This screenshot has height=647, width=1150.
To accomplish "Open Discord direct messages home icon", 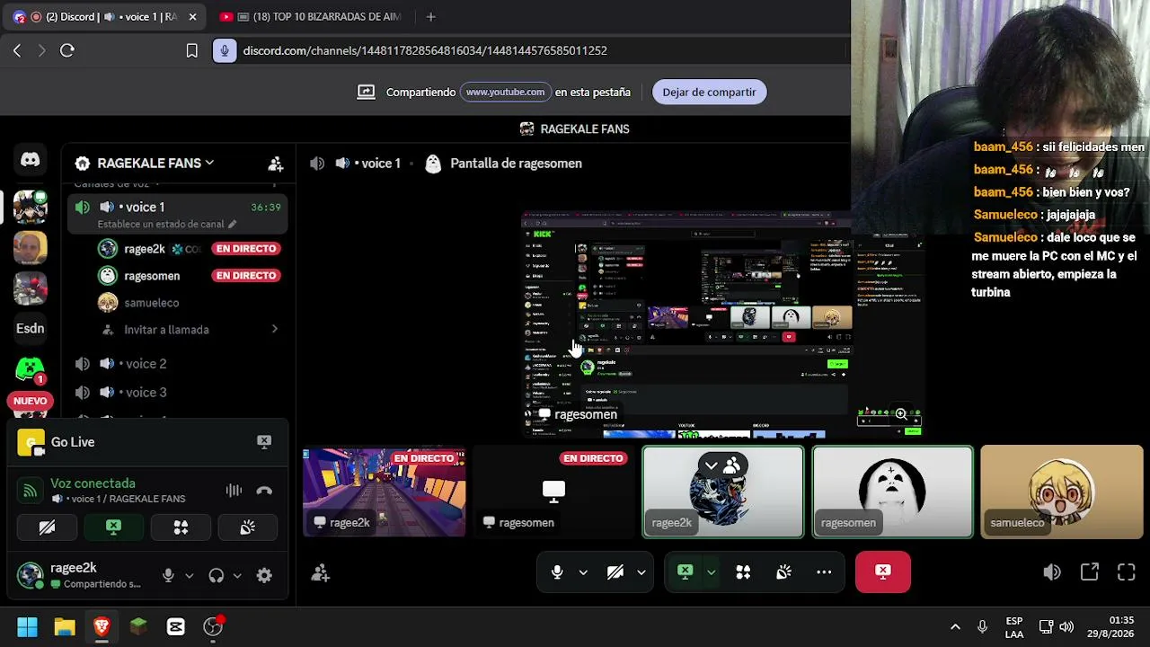I will [x=30, y=160].
